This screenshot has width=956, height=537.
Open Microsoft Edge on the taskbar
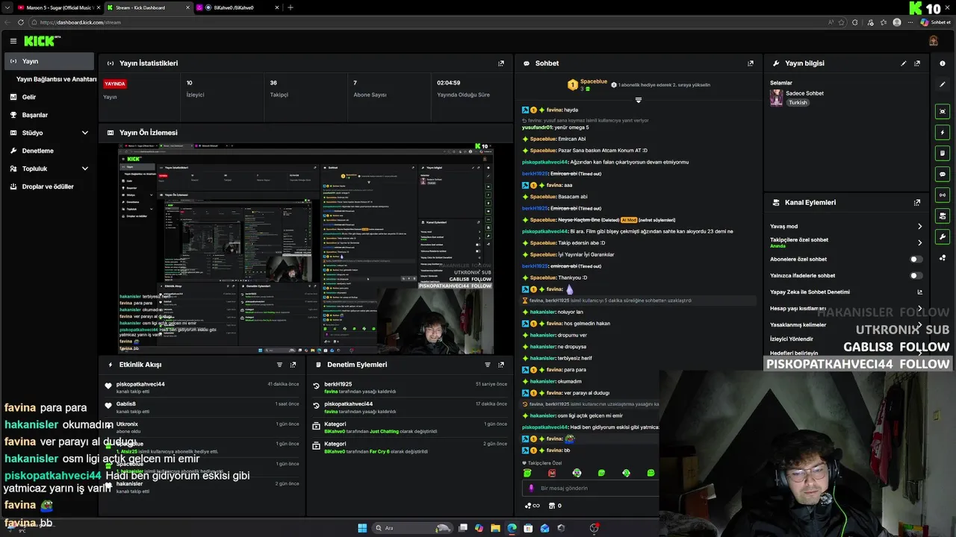(512, 528)
